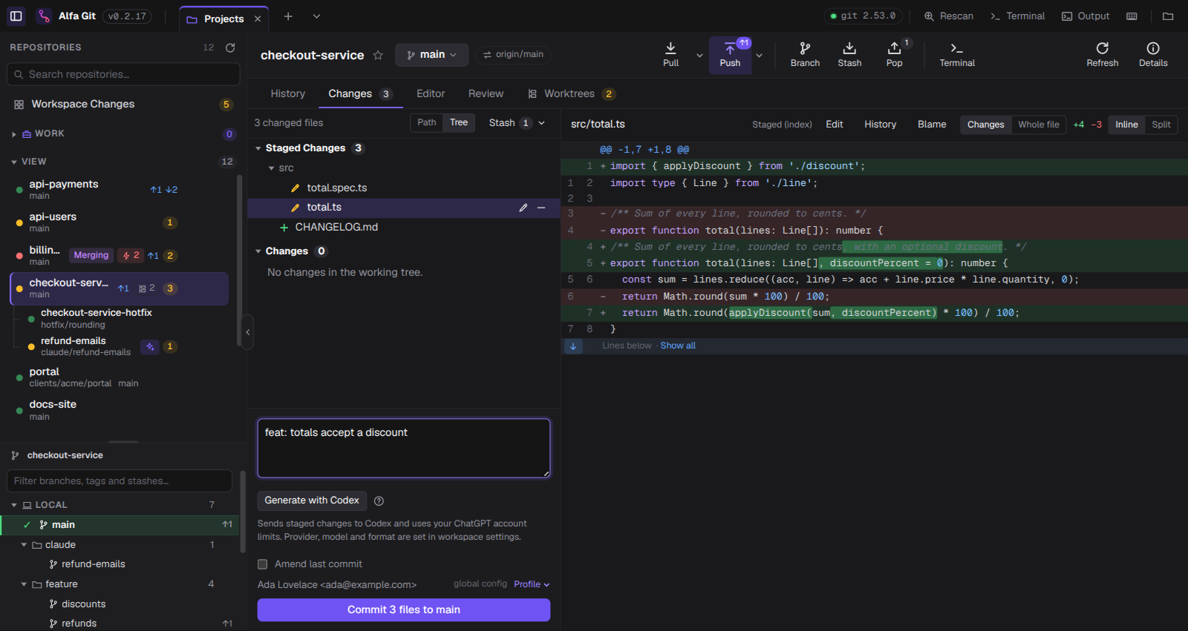The width and height of the screenshot is (1188, 631).
Task: Open the Profile dropdown
Action: coord(532,584)
